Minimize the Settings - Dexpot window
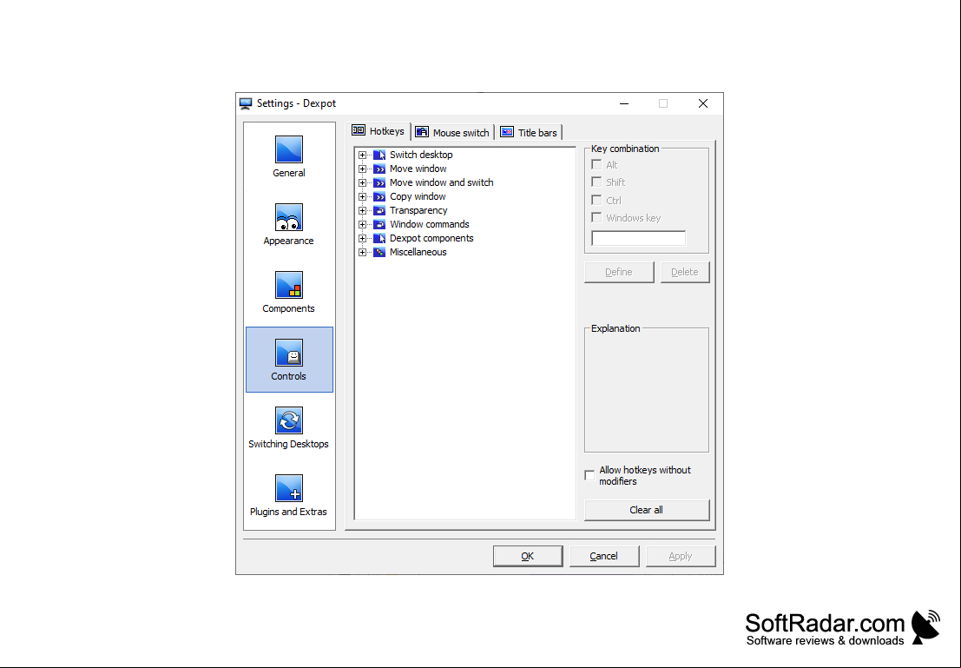This screenshot has height=668, width=961. (624, 103)
